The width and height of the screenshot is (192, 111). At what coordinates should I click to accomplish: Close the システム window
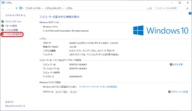click(188, 3)
